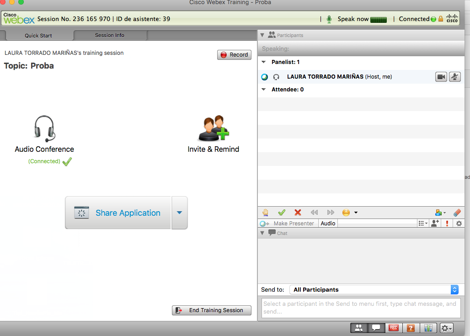This screenshot has width=470, height=336.
Task: Toggle the Chat panel button in bottom bar
Action: 376,328
